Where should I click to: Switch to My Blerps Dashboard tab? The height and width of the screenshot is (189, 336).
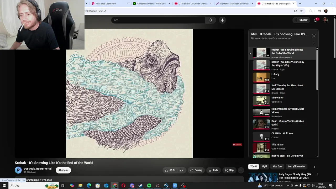pyautogui.click(x=106, y=4)
